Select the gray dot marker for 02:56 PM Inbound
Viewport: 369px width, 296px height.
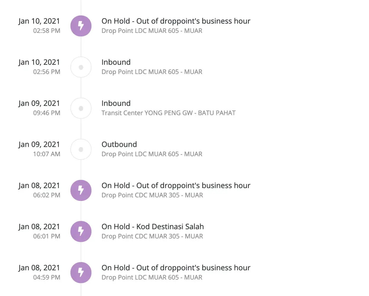(81, 67)
